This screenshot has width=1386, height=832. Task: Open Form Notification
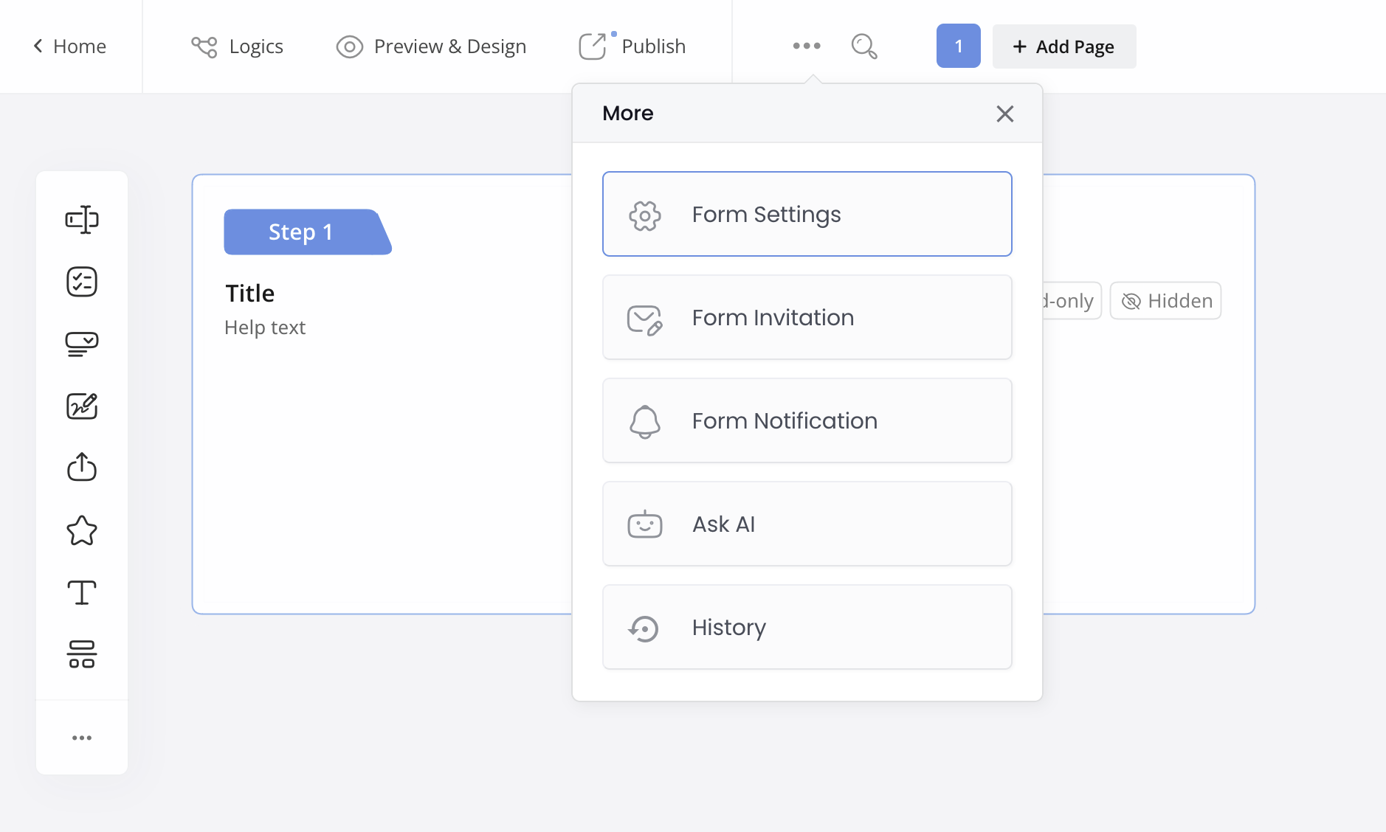[807, 420]
